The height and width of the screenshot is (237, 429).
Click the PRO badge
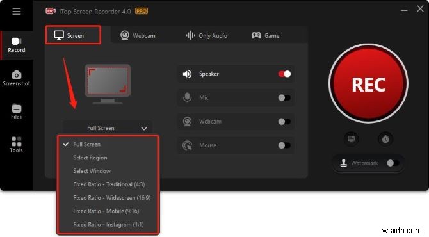(x=141, y=12)
